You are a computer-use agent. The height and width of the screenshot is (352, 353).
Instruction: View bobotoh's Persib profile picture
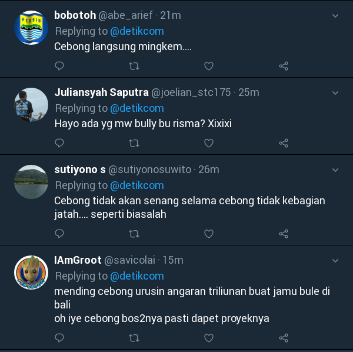pos(31,28)
